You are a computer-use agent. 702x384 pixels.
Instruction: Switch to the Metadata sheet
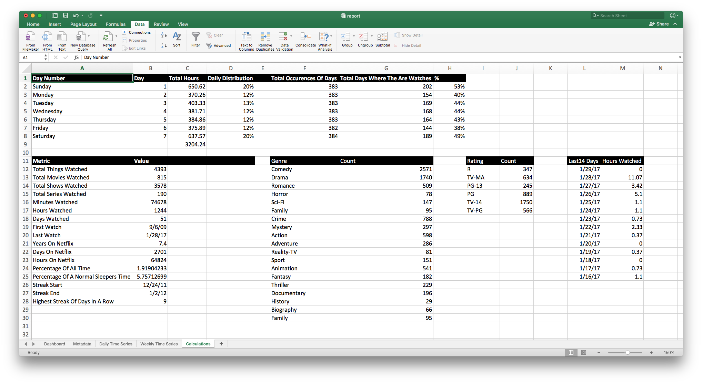click(82, 344)
